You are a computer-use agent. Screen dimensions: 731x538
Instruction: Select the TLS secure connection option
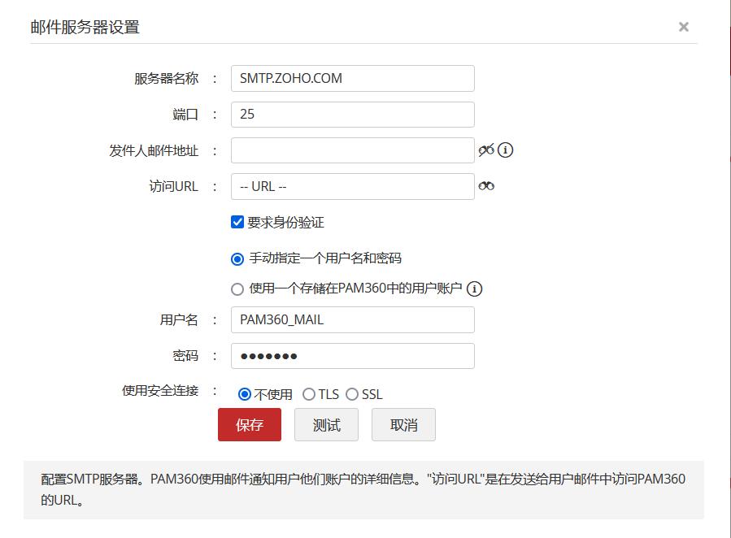coord(309,394)
